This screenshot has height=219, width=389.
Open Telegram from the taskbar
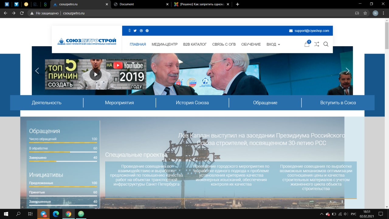pyautogui.click(x=43, y=214)
